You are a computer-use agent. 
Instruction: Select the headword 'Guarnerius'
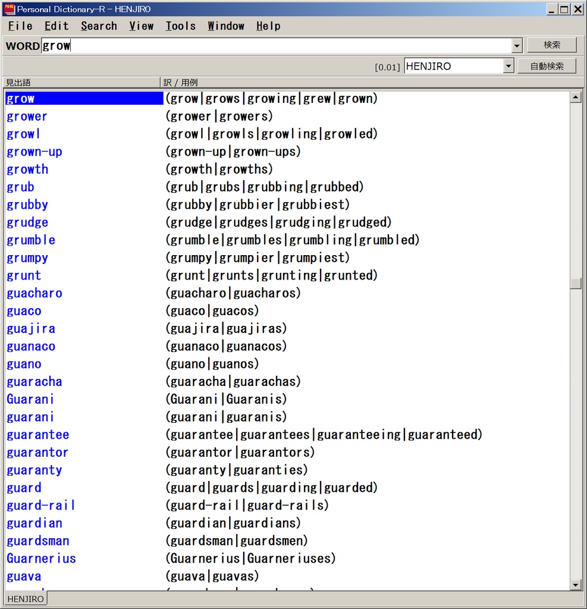(x=41, y=558)
